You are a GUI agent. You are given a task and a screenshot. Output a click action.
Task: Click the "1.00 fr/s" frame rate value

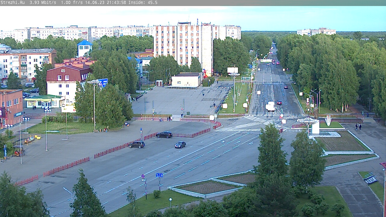point(72,2)
